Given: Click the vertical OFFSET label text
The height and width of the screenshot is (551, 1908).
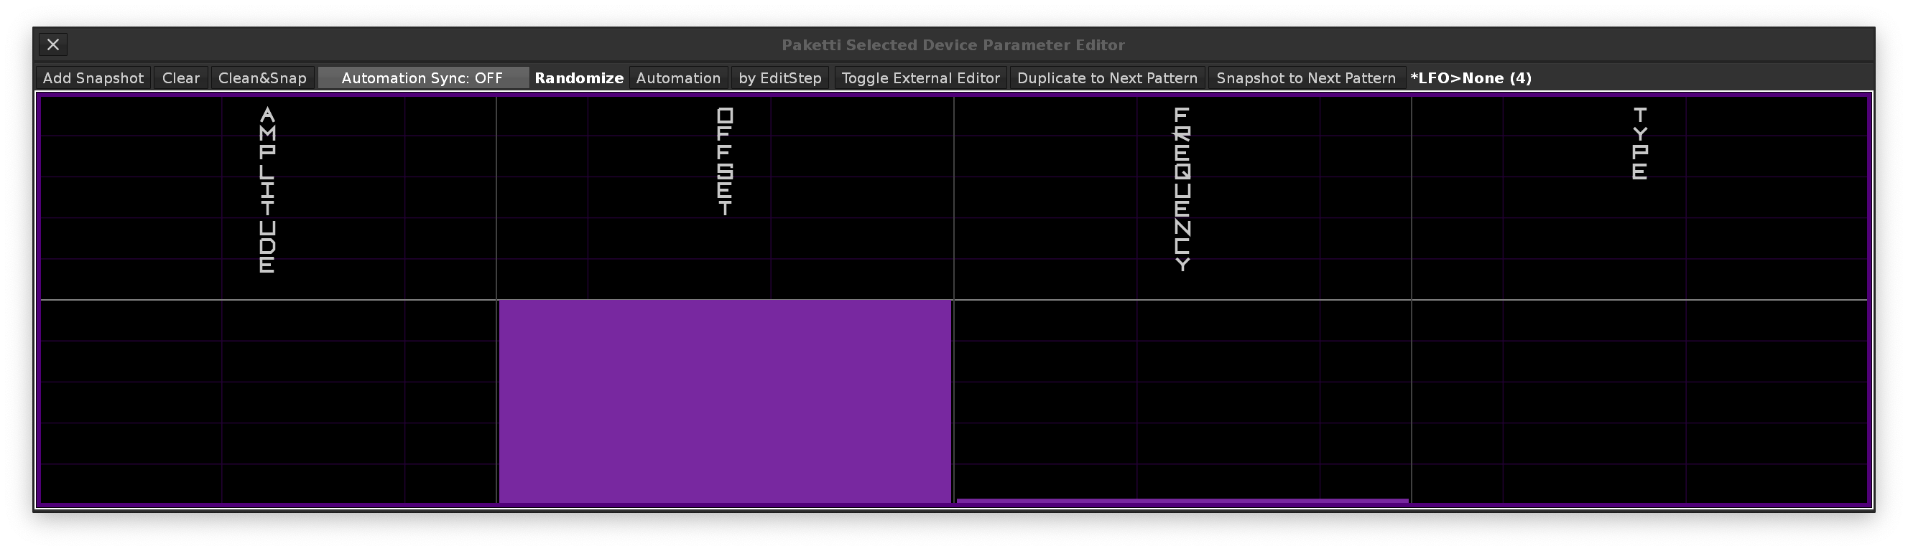Looking at the screenshot, I should 725,161.
